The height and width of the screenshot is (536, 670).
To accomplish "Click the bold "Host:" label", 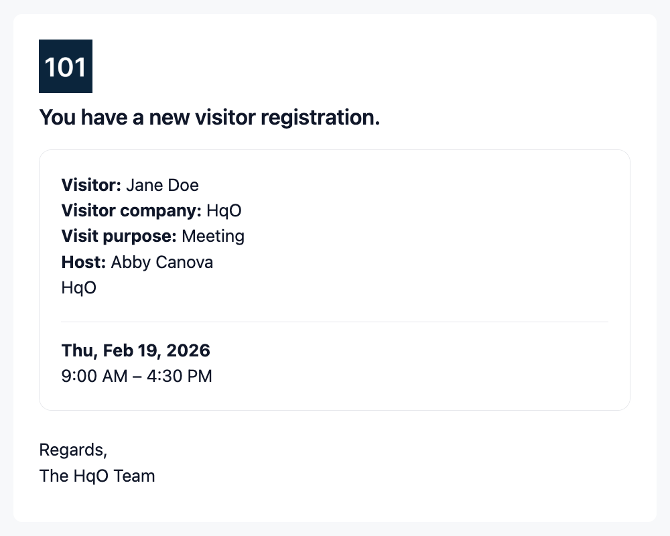I will pos(84,262).
